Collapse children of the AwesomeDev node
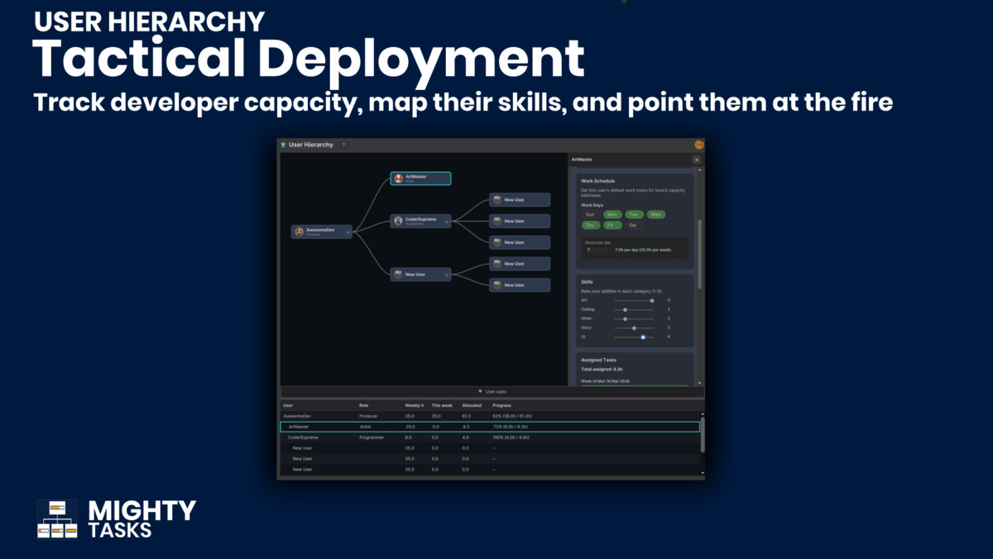 (x=348, y=232)
